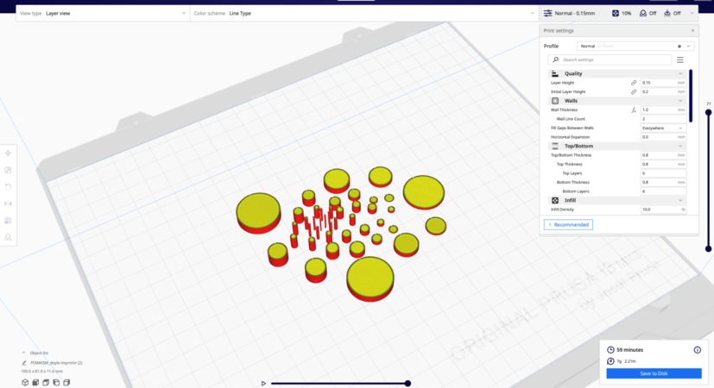Click the Bottom Layers value field
This screenshot has height=388, width=714.
pyautogui.click(x=663, y=191)
